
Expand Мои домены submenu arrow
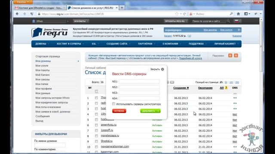[78, 61]
